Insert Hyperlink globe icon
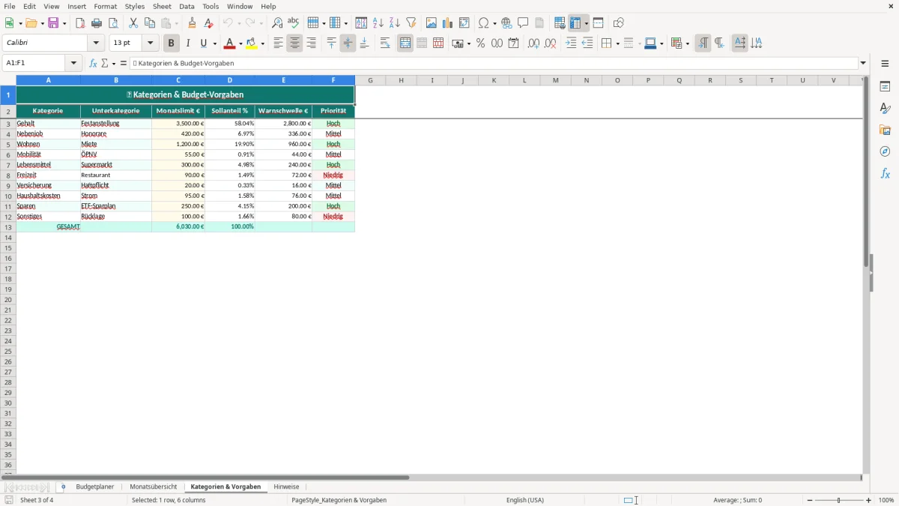Screen dimensions: 899x506 click(506, 23)
